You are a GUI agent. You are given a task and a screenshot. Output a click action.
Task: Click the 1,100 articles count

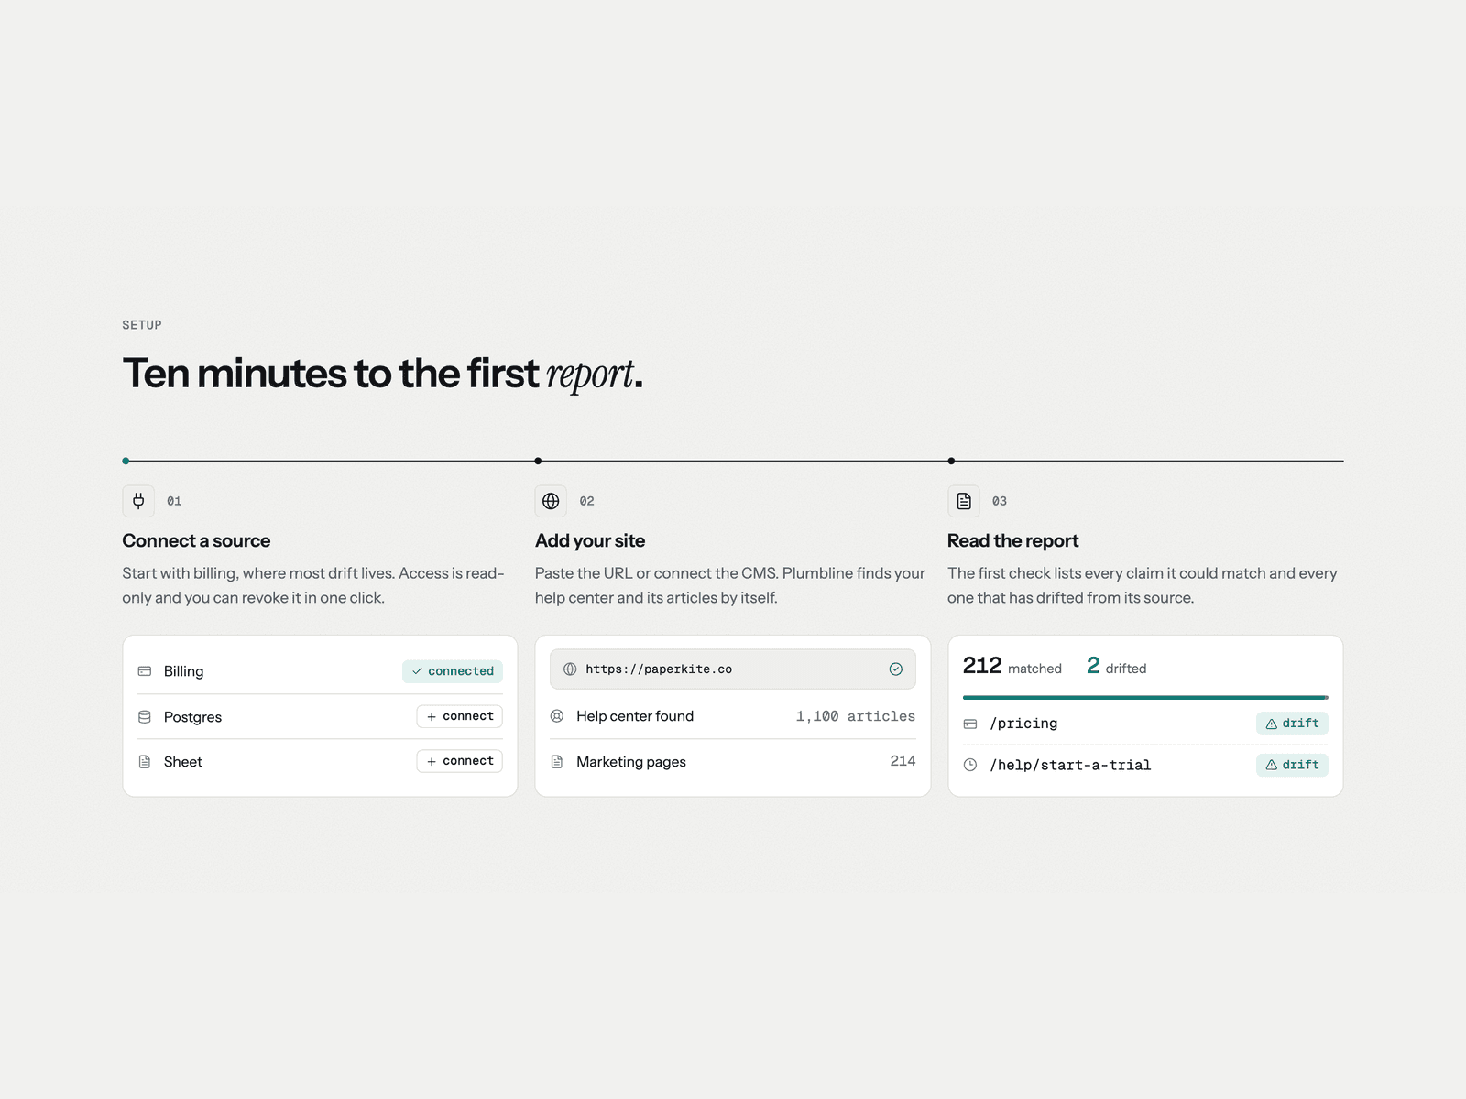click(x=855, y=716)
